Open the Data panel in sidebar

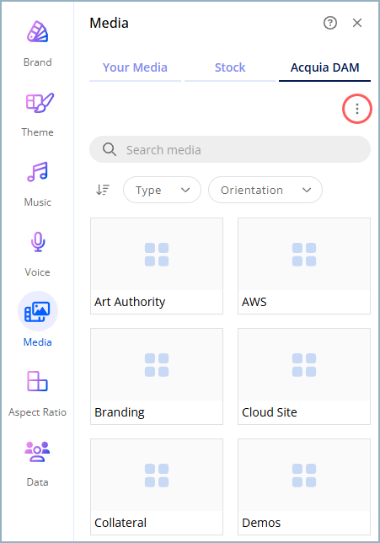[x=37, y=464]
